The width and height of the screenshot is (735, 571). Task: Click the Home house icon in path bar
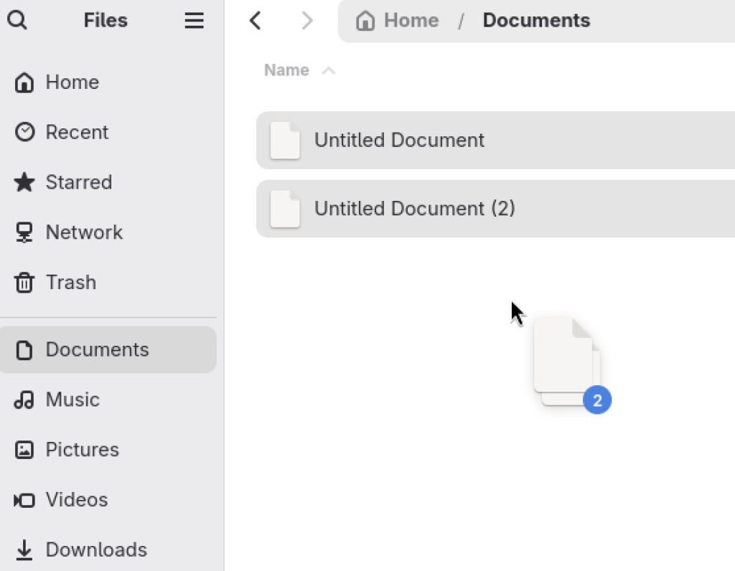pyautogui.click(x=365, y=21)
